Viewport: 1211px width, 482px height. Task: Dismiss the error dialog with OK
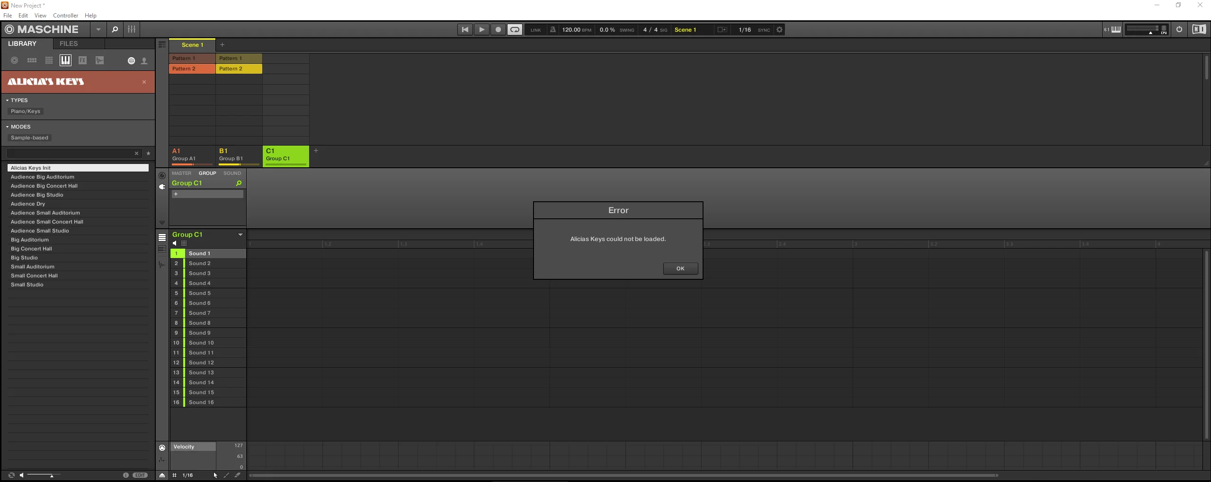point(680,268)
